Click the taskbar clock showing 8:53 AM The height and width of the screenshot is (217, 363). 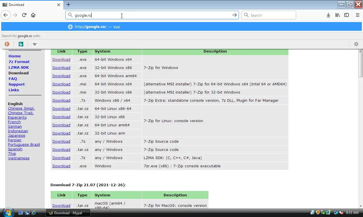352,212
